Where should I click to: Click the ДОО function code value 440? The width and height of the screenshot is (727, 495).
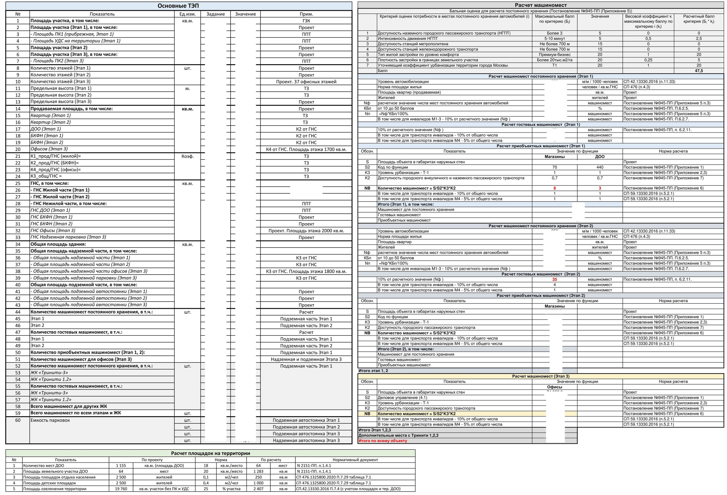click(600, 167)
